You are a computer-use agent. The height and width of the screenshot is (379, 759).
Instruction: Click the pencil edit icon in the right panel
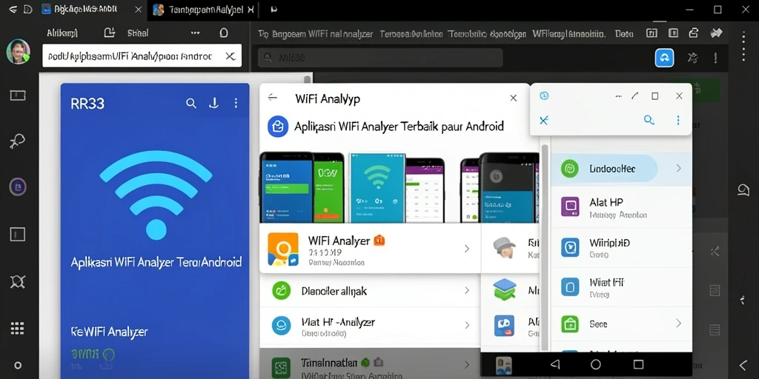coord(634,95)
